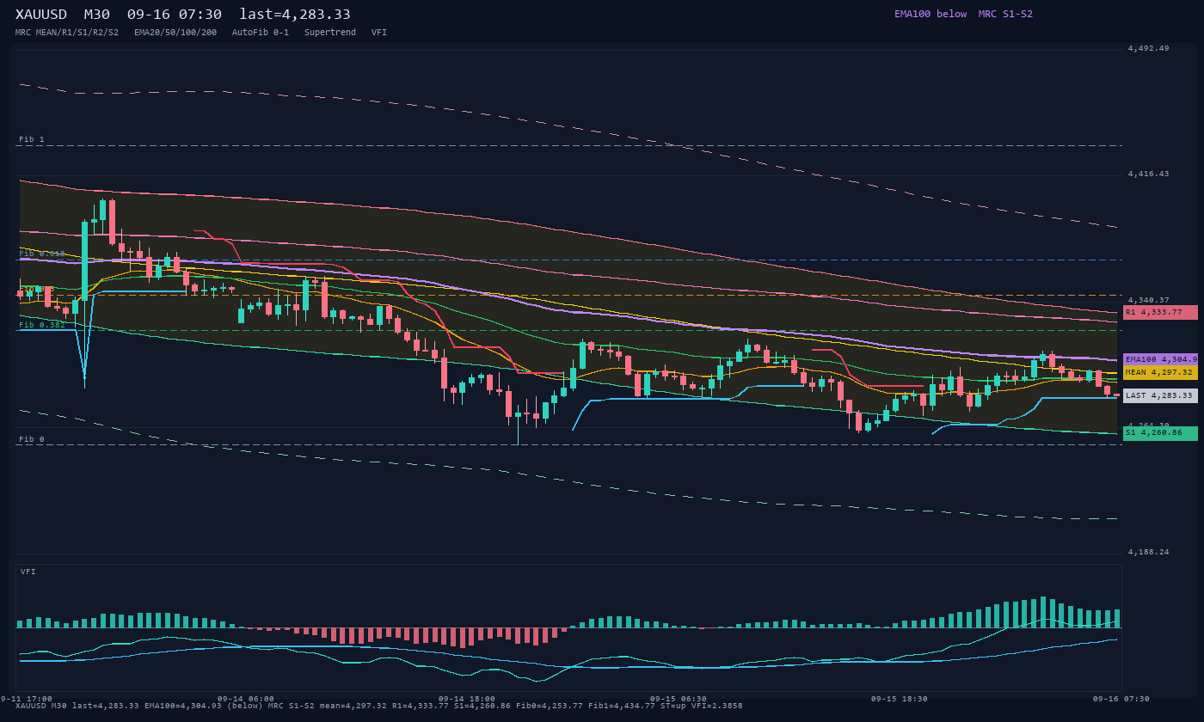The image size is (1204, 722).
Task: Select the '09-14 06:00' time axis label
Action: [x=246, y=699]
